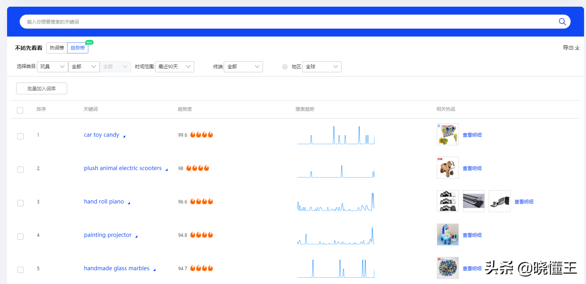Screen dimensions: 586x284
Task: Tick checkbox for plush animal electric scooters
Action: 20,170
